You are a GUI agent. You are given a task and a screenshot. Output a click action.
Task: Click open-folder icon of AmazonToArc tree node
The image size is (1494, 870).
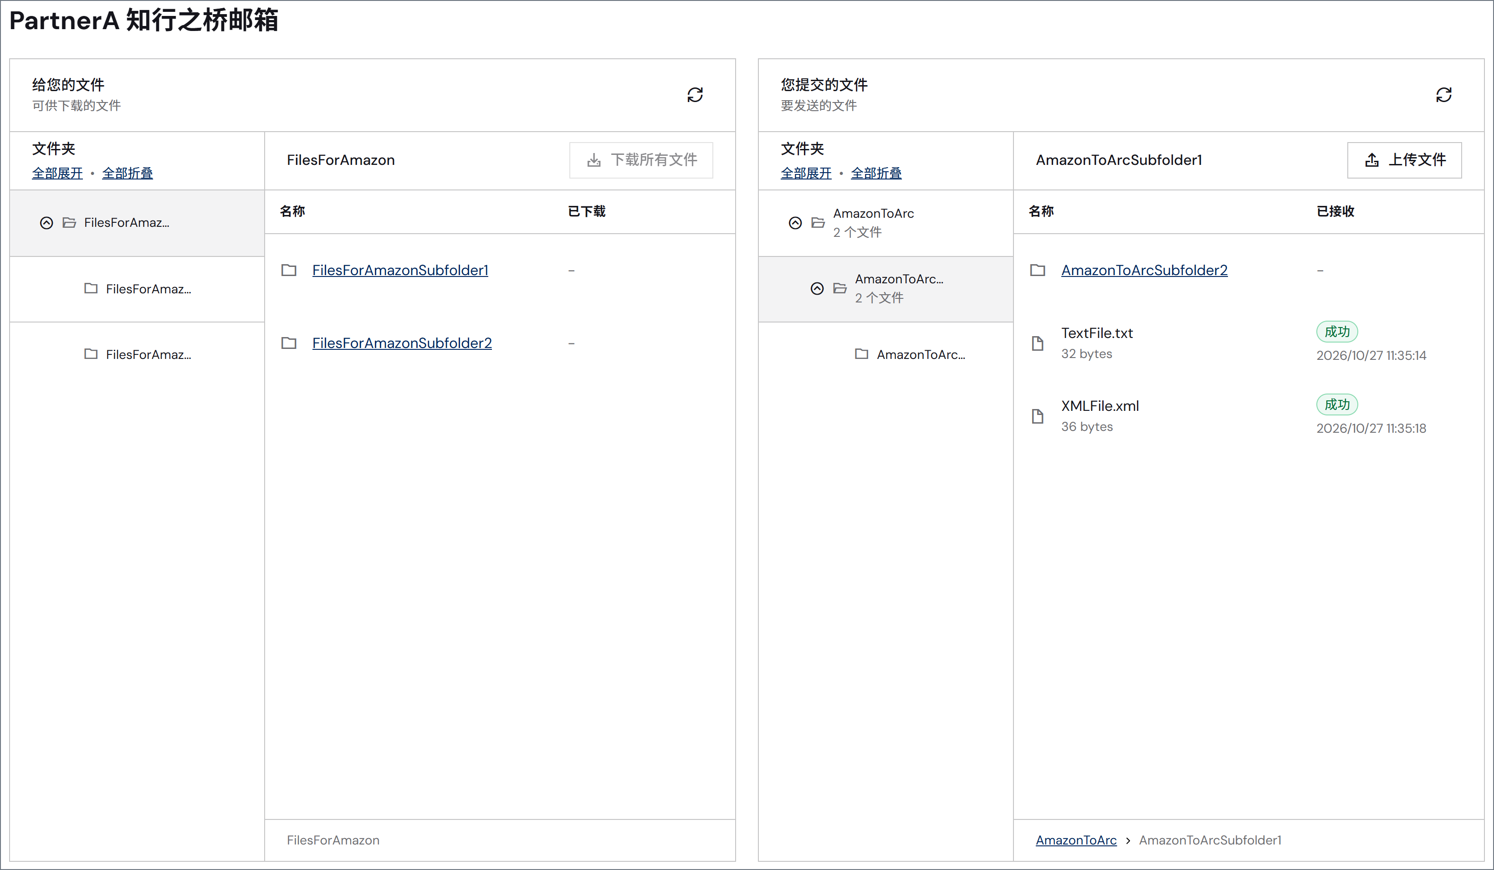tap(818, 222)
